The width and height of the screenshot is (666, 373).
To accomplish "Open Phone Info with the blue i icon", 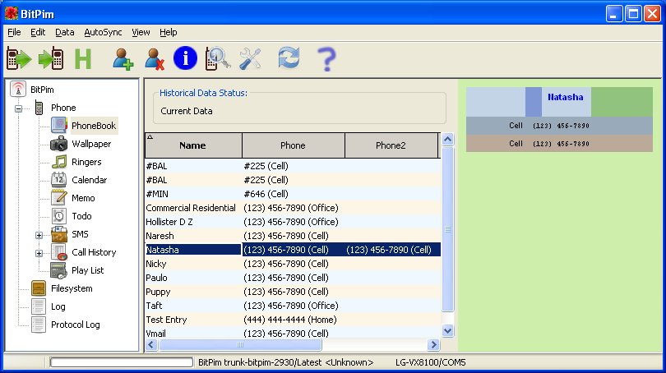I will coord(185,58).
